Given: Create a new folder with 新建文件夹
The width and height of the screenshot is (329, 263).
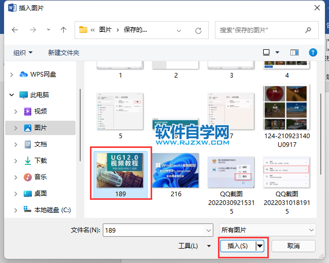Looking at the screenshot, I should coord(64,52).
